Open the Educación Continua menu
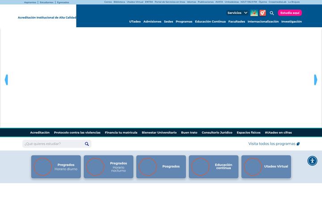322x201 pixels. pos(210,21)
